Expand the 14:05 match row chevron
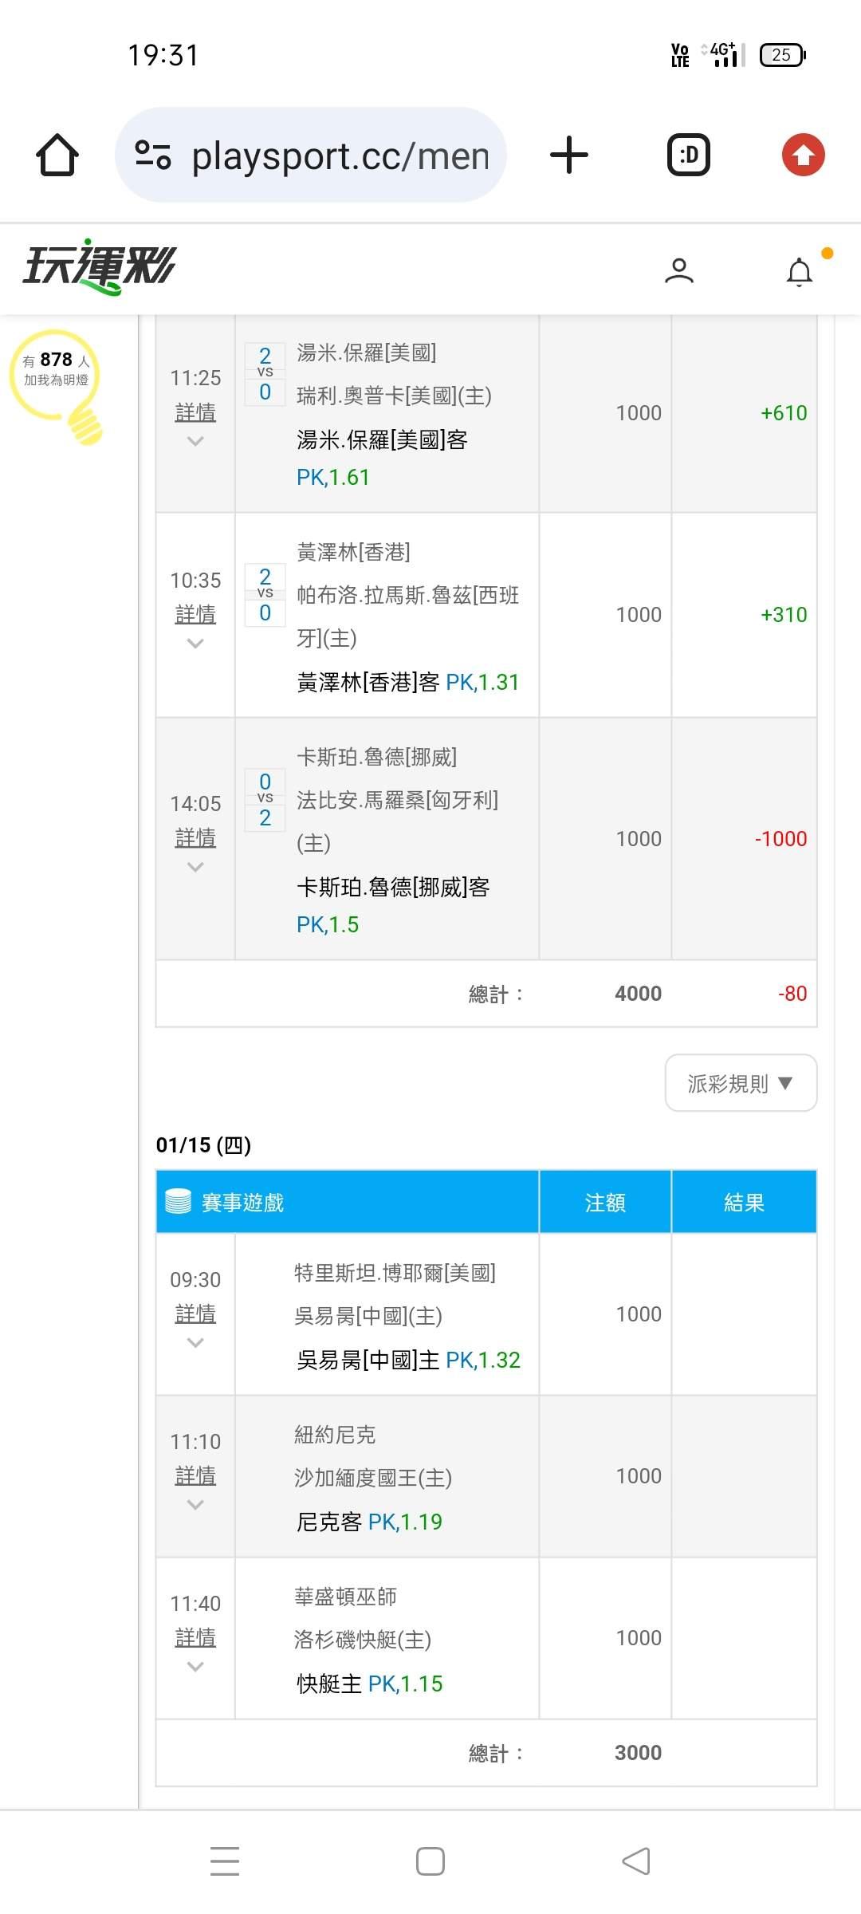The height and width of the screenshot is (1914, 861). coord(195,867)
